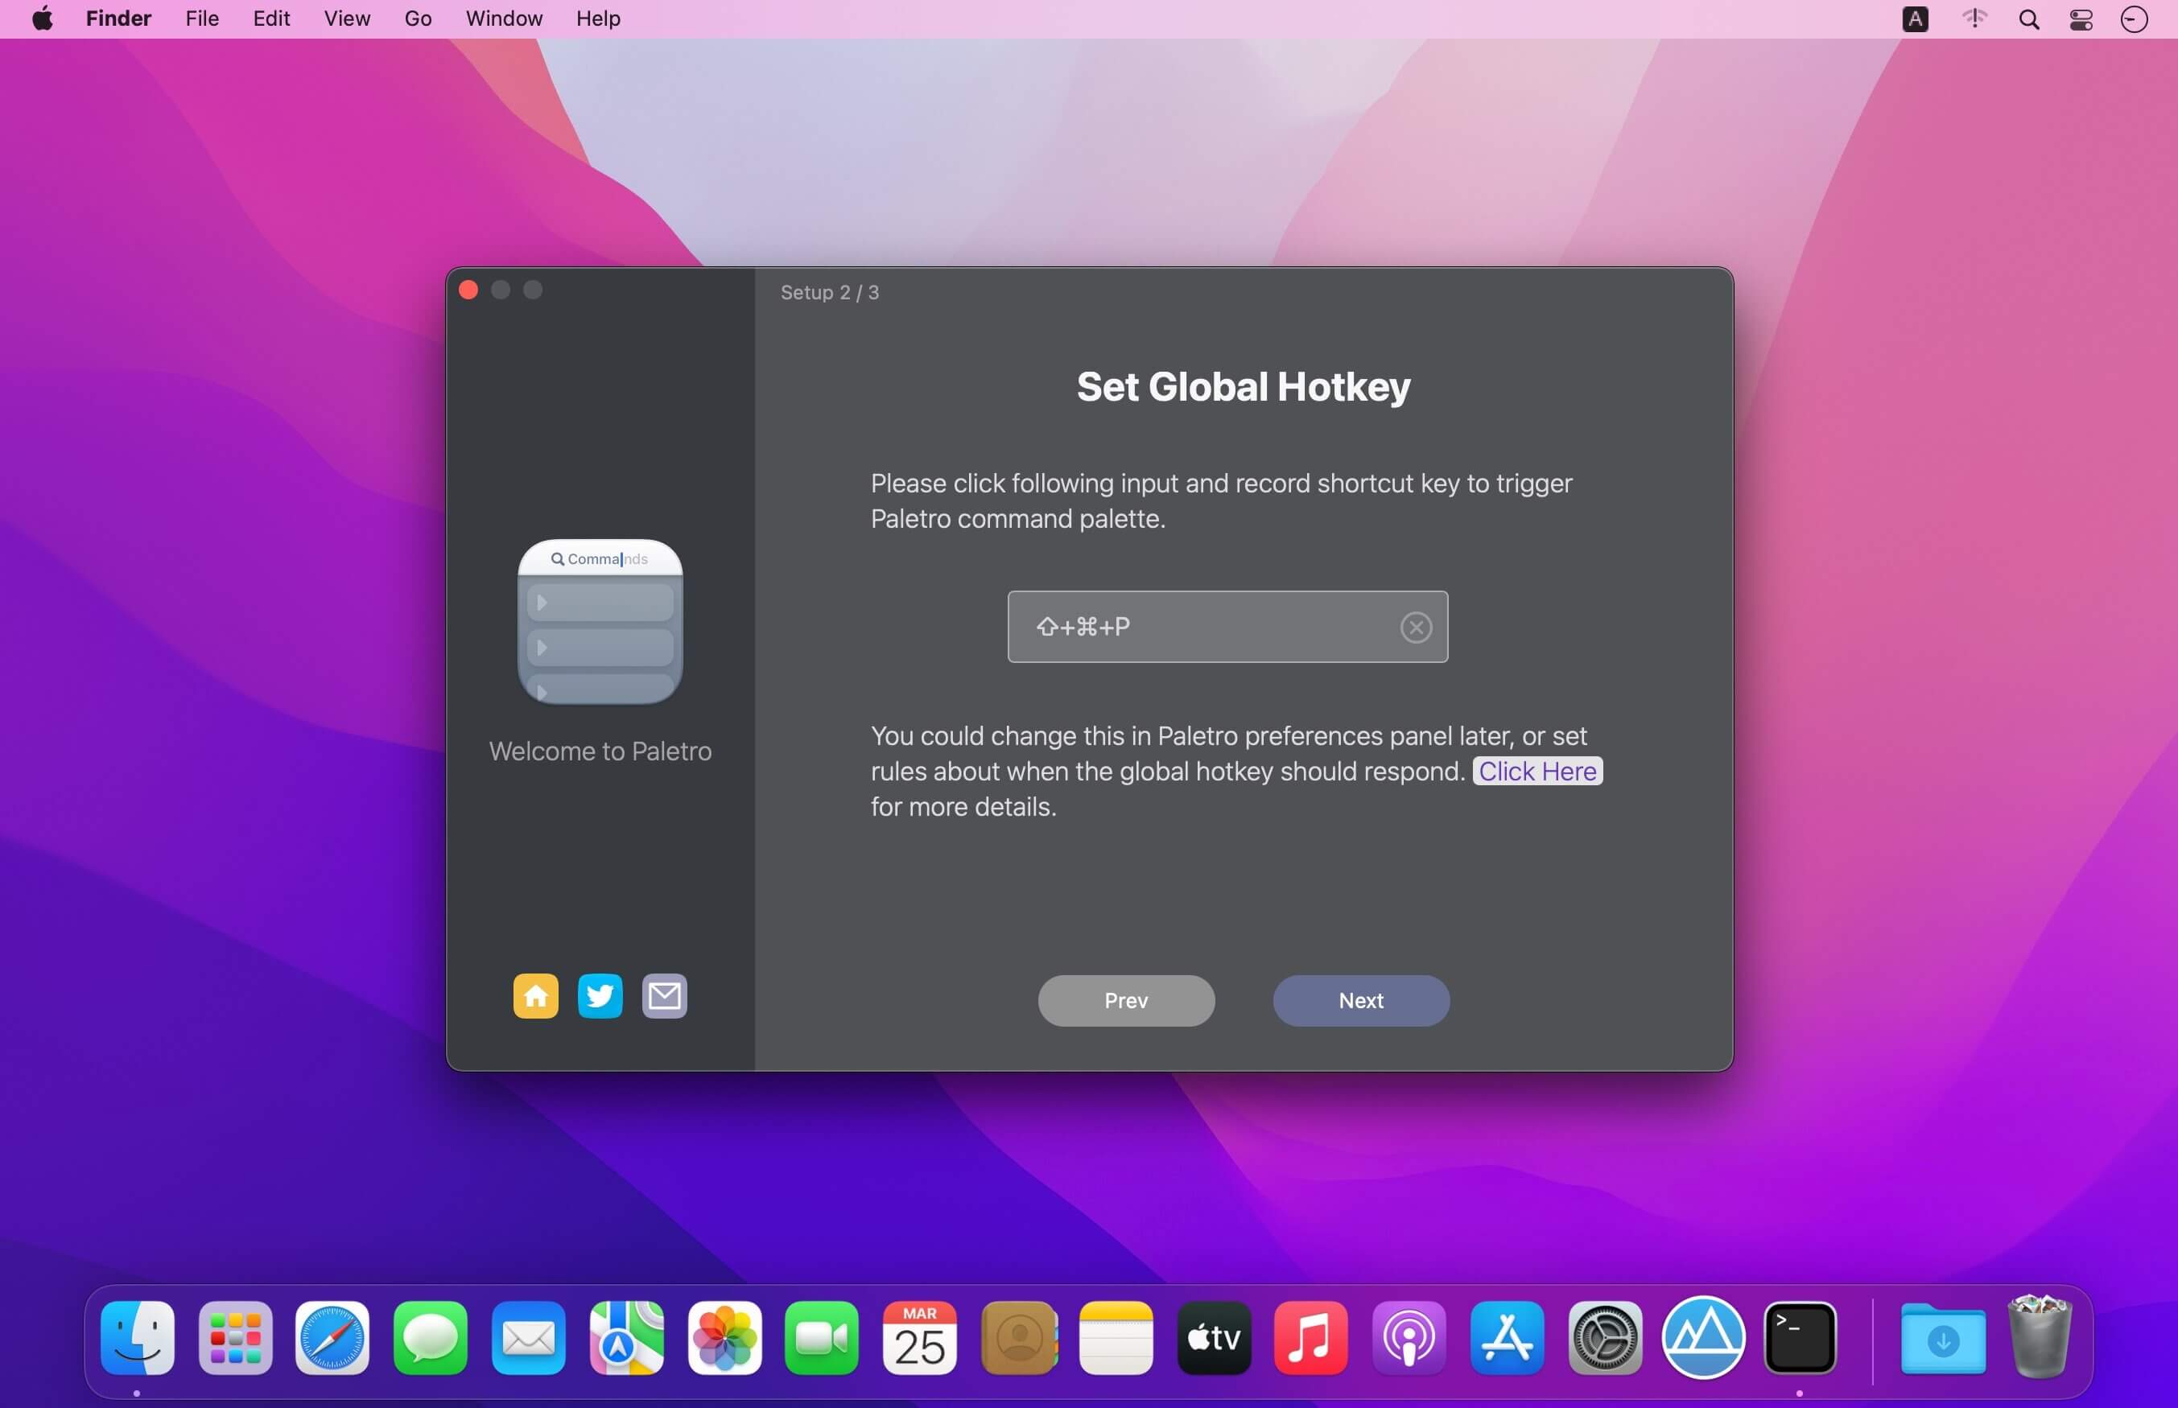The height and width of the screenshot is (1408, 2178).
Task: Click the mail envelope icon in sidebar
Action: click(665, 996)
